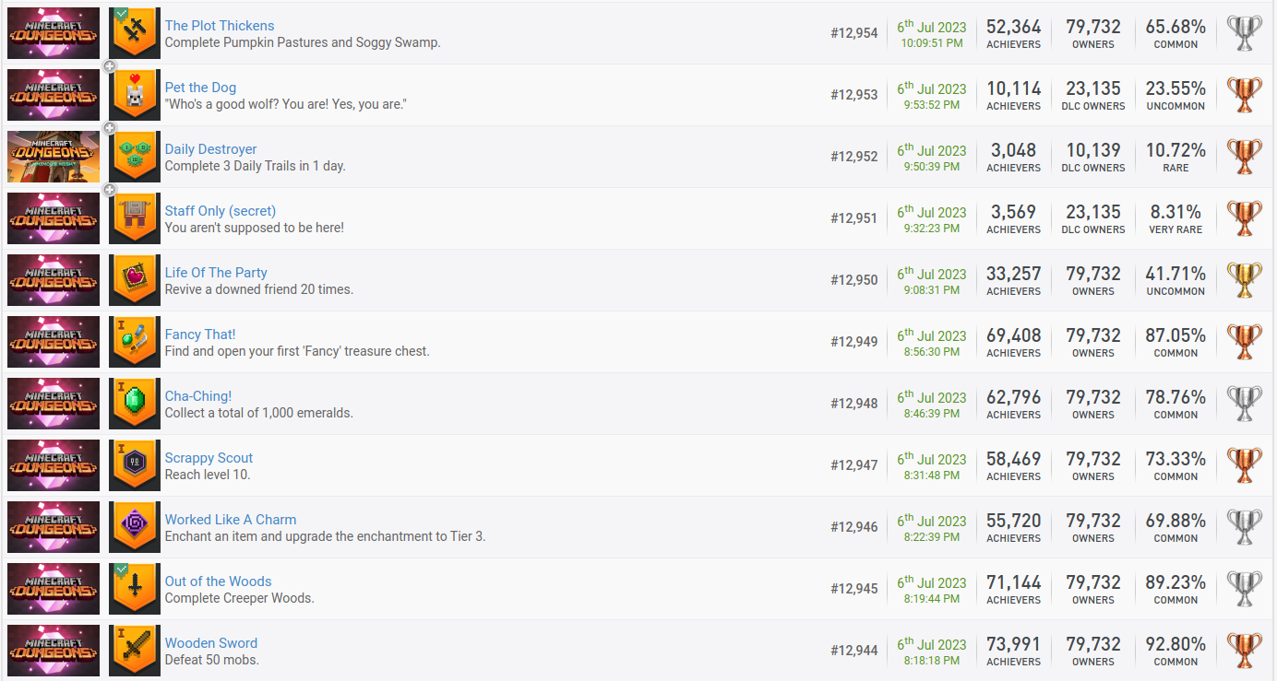Click the Wooden Sword trophy icon
Screen dimensions: 1277x681
coord(135,651)
